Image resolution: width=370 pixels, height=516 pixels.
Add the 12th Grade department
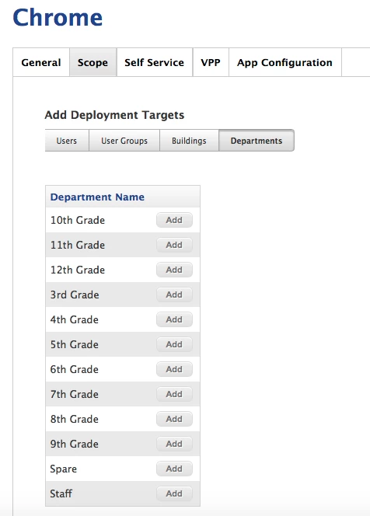[174, 270]
